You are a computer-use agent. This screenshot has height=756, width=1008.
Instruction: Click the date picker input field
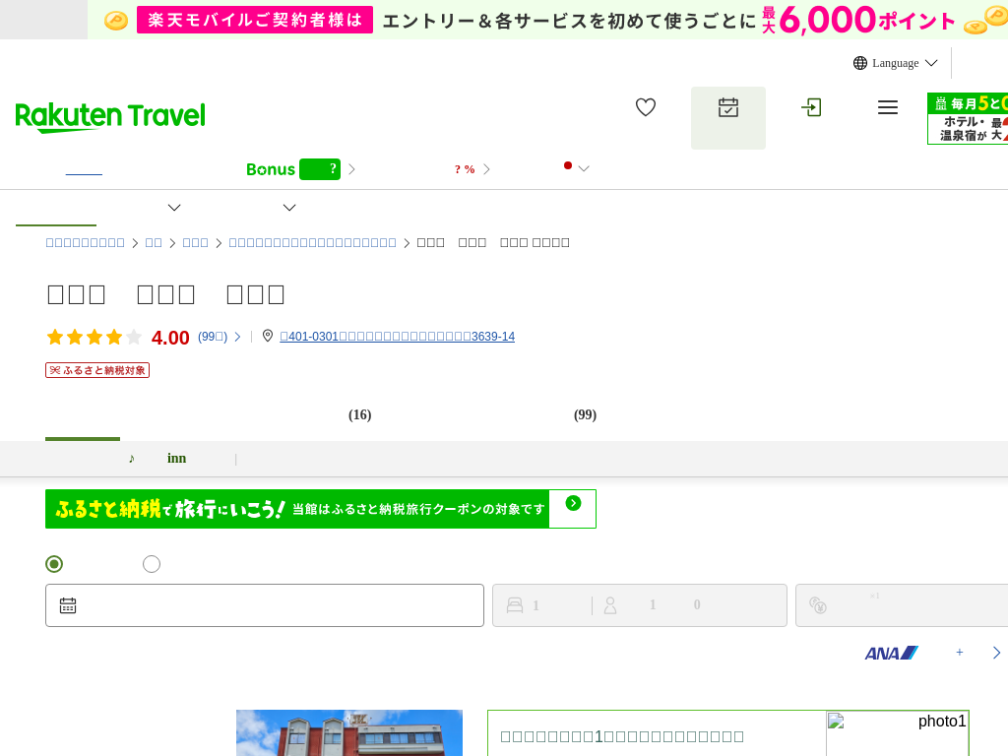tap(264, 605)
